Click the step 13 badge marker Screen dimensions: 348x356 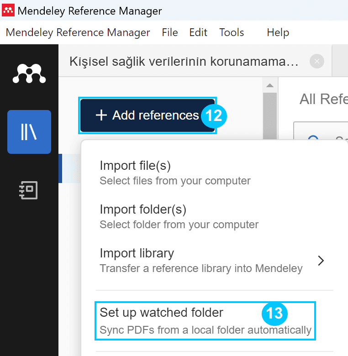click(x=274, y=313)
